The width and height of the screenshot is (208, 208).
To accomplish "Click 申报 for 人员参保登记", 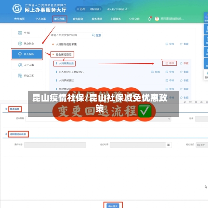I will click(x=170, y=80).
